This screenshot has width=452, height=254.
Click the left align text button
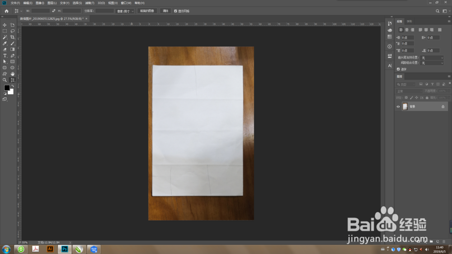click(400, 30)
